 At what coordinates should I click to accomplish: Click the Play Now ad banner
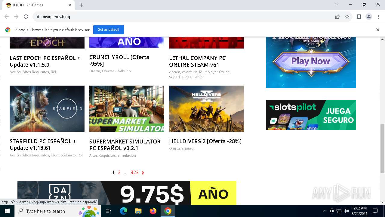click(311, 62)
